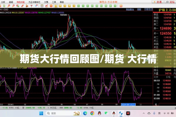This screenshot has width=176, height=117.
Task: Click the MA60:128200 indicator label
Action: [58, 13]
